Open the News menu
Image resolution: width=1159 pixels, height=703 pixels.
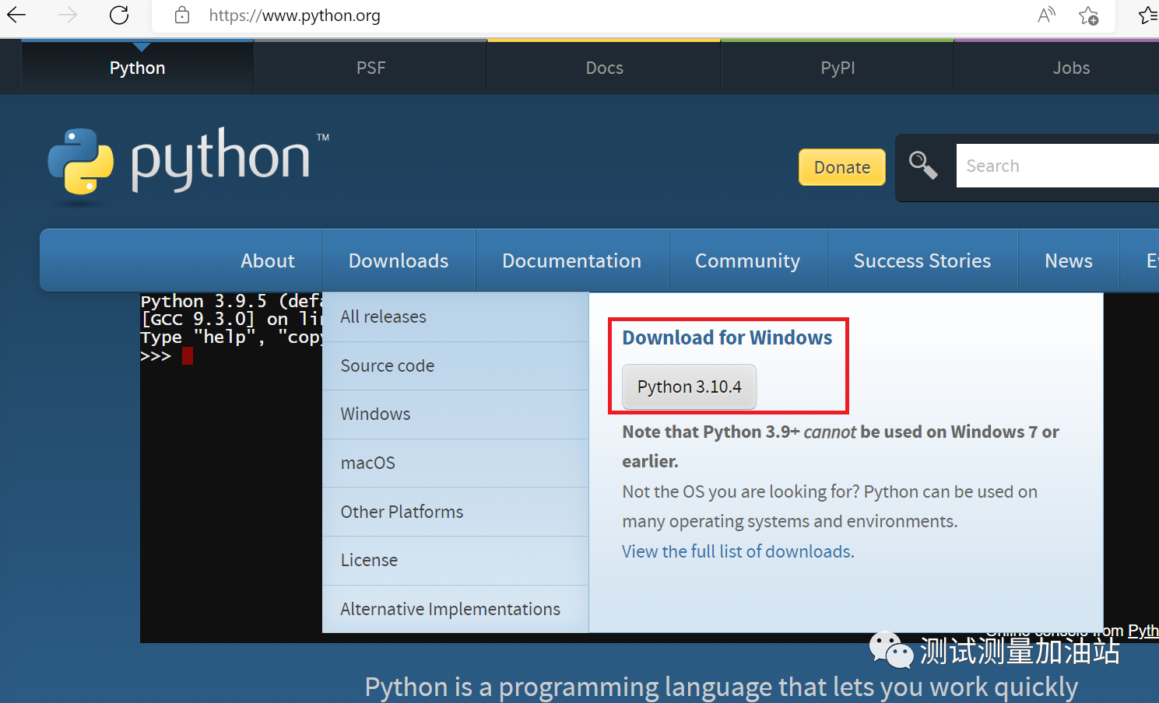coord(1069,261)
